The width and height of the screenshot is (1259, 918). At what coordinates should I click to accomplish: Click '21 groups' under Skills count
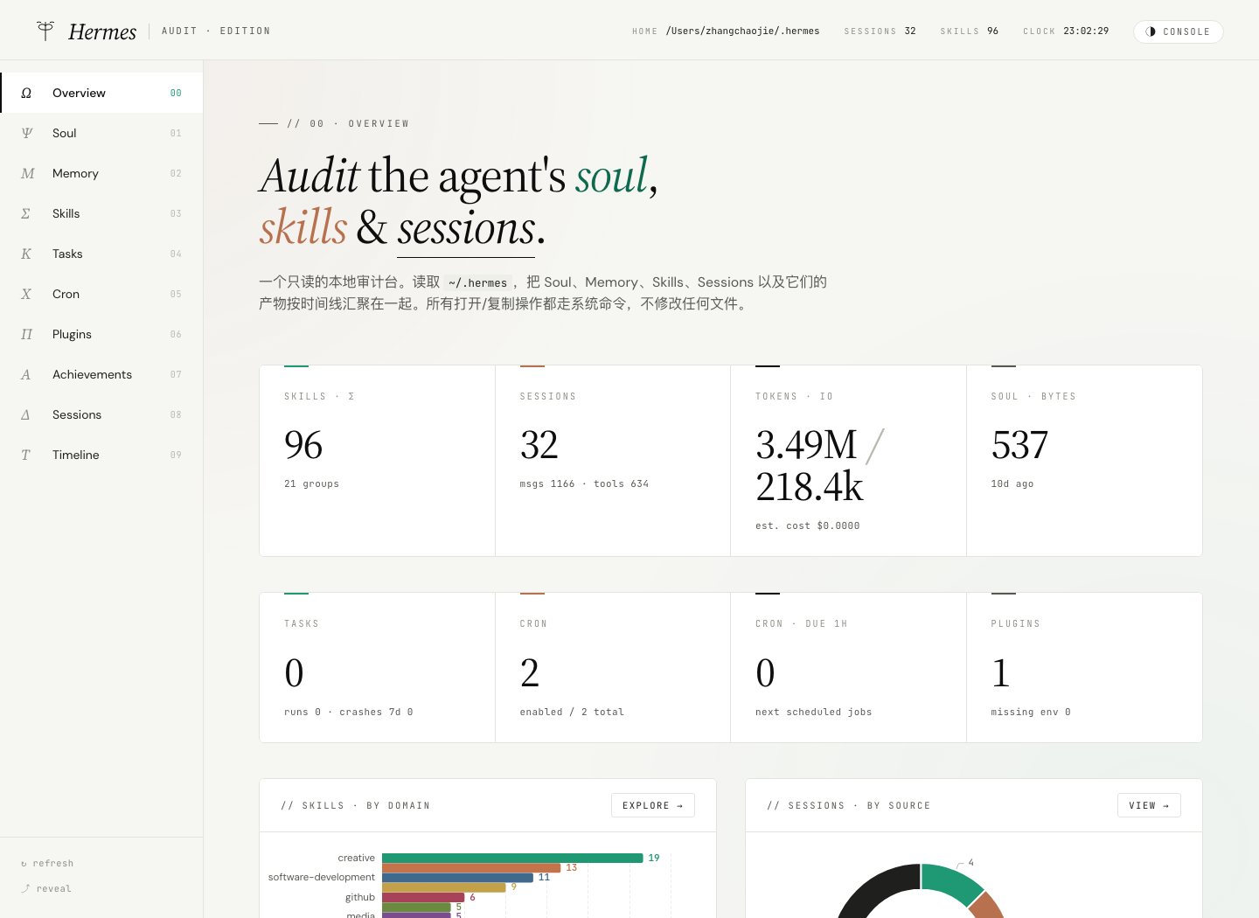tap(311, 483)
